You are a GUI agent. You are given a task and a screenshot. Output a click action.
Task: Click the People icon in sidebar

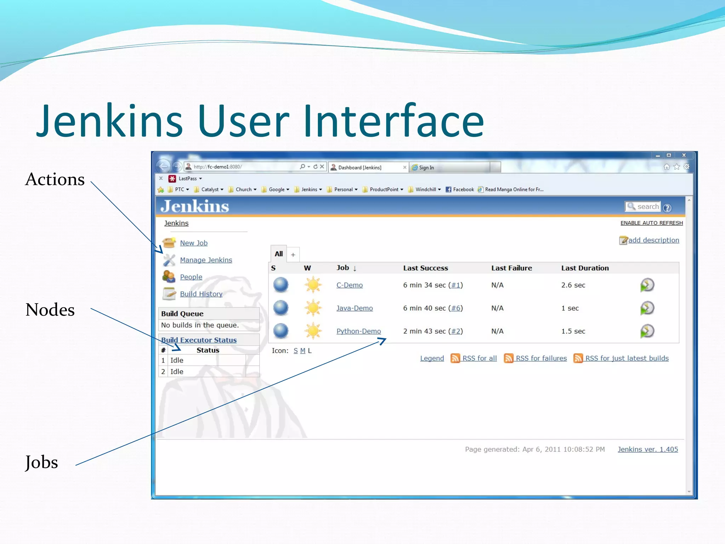169,277
